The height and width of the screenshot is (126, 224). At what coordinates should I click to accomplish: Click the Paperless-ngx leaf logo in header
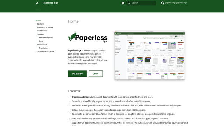pos(37,3)
